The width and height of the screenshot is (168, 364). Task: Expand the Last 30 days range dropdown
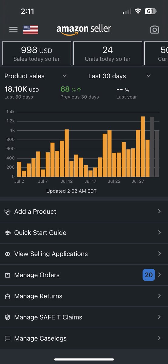pyautogui.click(x=149, y=76)
